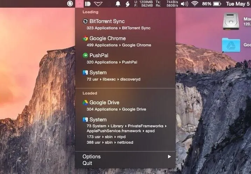
Task: Select System entry under Loading section
Action: pyautogui.click(x=98, y=73)
